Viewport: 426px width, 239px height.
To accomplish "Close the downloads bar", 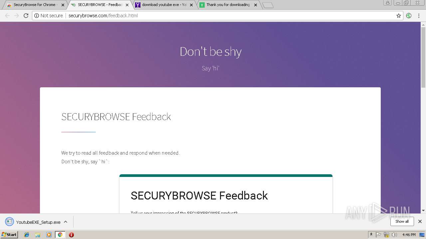I will pos(420,221).
